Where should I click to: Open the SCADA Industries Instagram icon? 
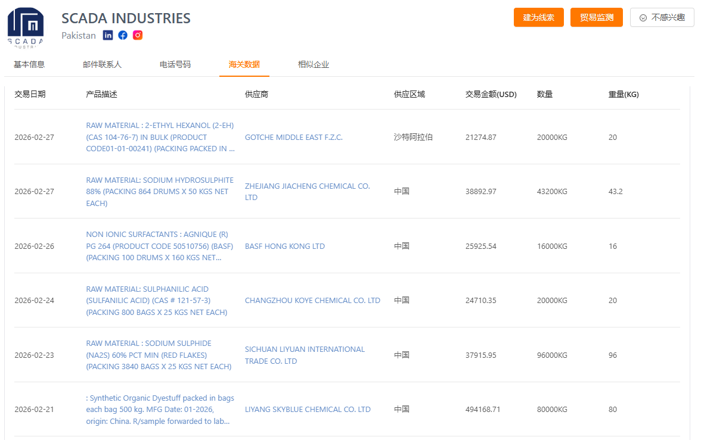click(138, 35)
